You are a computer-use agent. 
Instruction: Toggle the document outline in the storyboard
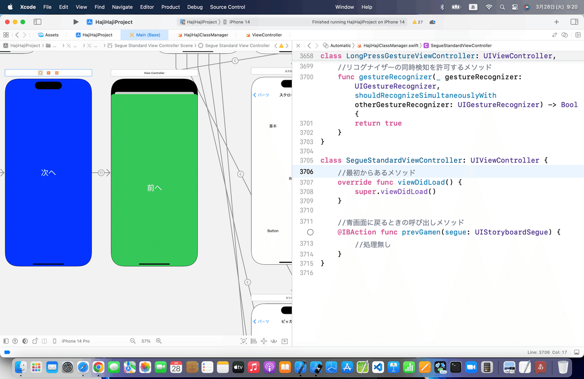tap(6, 341)
